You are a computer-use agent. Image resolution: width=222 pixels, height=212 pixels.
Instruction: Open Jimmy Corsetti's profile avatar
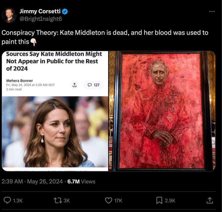(x=9, y=15)
